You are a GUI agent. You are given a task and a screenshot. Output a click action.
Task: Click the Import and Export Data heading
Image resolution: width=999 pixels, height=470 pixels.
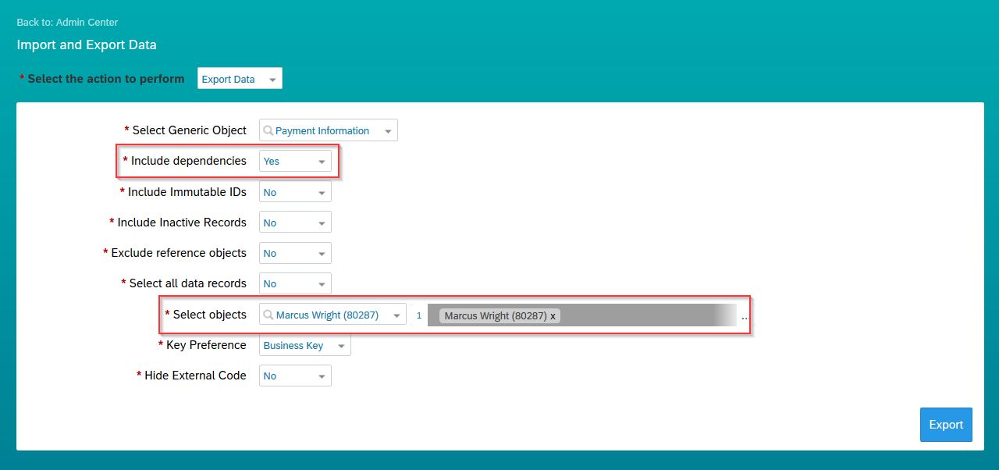pos(87,45)
